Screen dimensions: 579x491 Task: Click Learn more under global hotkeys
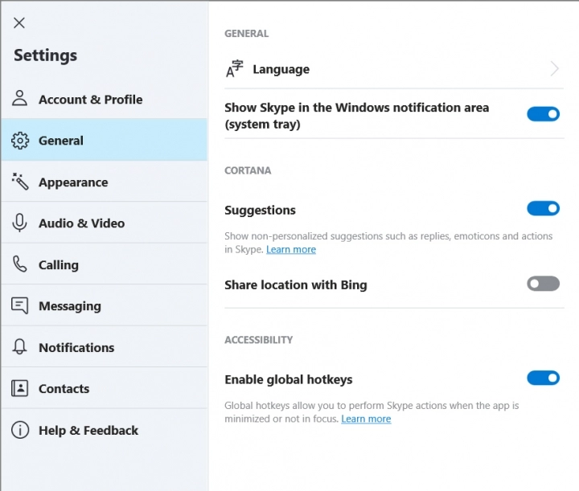(366, 419)
